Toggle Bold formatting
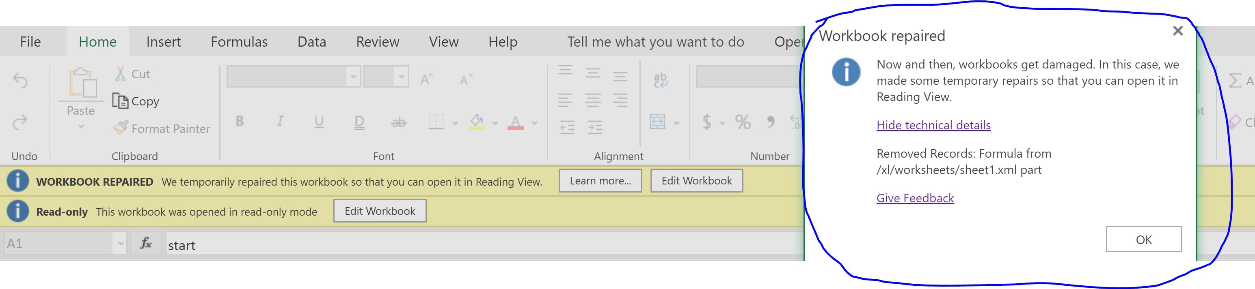 240,121
